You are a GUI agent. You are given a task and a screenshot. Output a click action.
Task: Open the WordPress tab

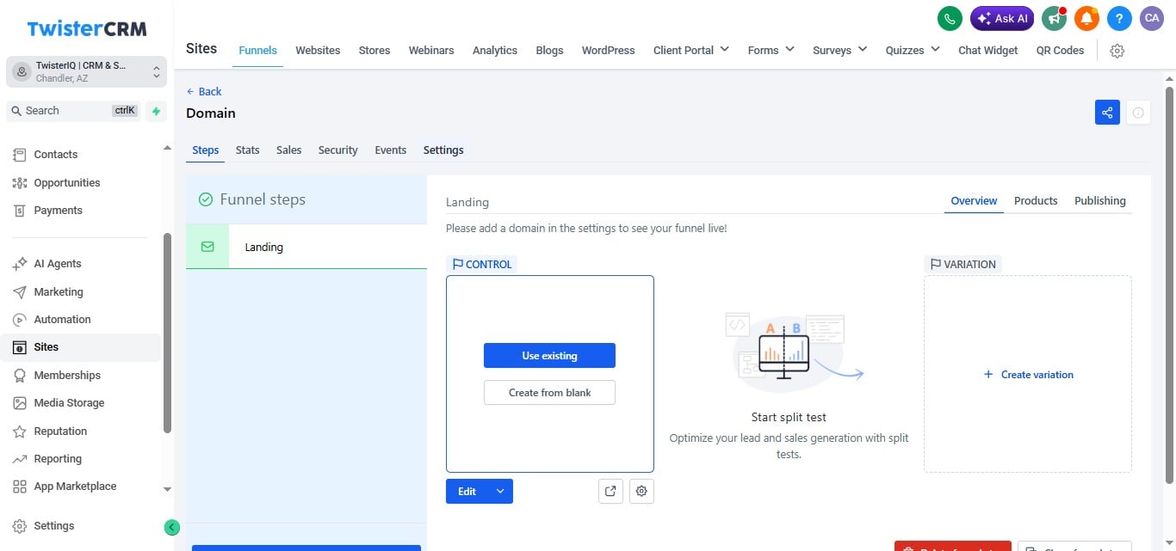click(609, 51)
